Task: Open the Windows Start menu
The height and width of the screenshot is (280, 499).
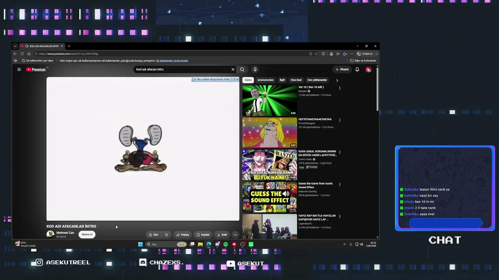Action: click(140, 244)
